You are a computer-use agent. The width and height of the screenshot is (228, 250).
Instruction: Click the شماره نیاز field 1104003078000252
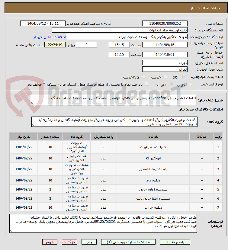[165, 24]
